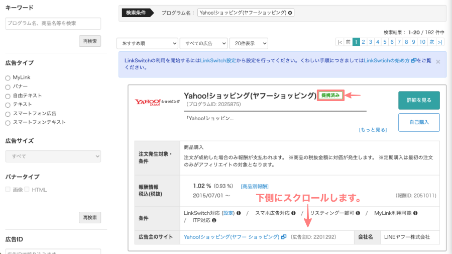
Task: Click info icon next to LinkSwitch対応
Action: tap(239, 213)
